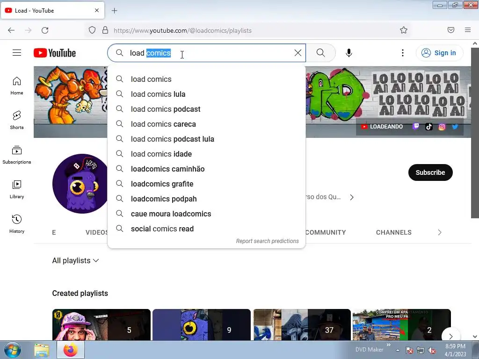Open the Firefox application menu

pyautogui.click(x=468, y=30)
